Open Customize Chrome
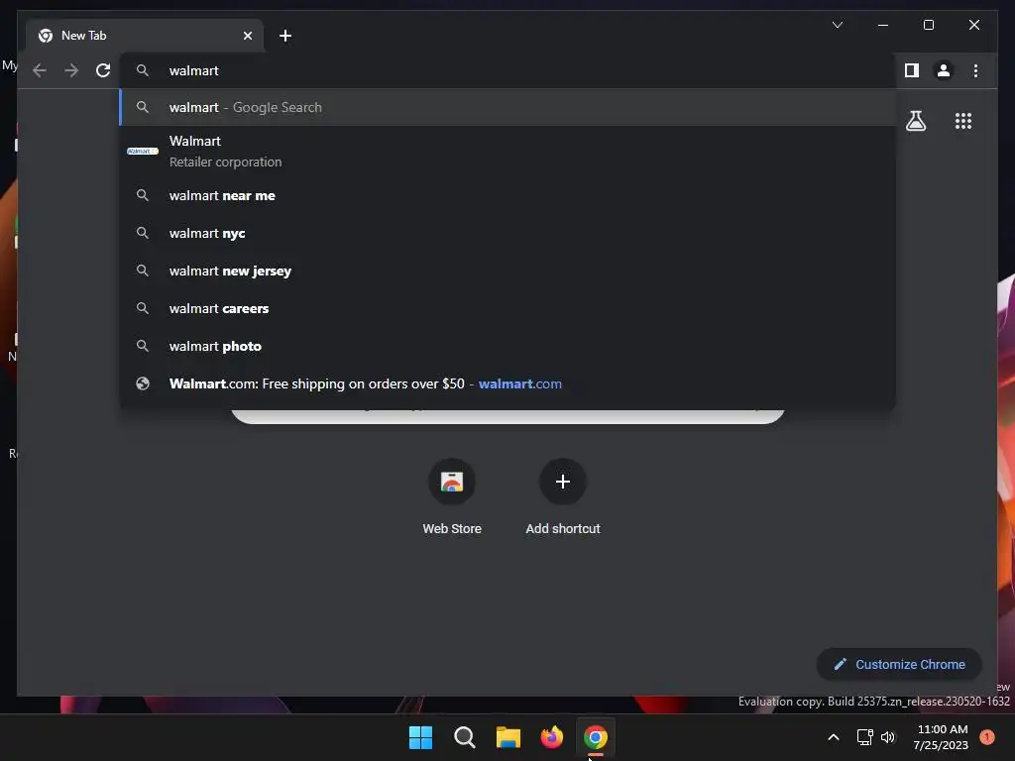Screen dimensions: 1015x761 [899, 664]
